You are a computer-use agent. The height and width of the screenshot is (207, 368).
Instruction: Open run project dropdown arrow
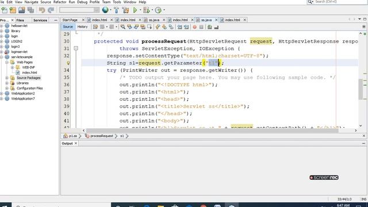140,10
